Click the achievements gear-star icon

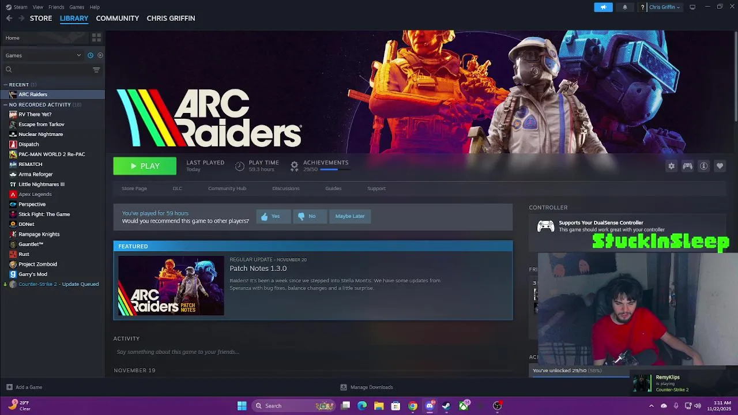(294, 166)
